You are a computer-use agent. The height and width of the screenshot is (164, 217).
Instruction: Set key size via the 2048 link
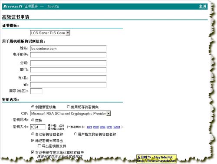coord(96,127)
